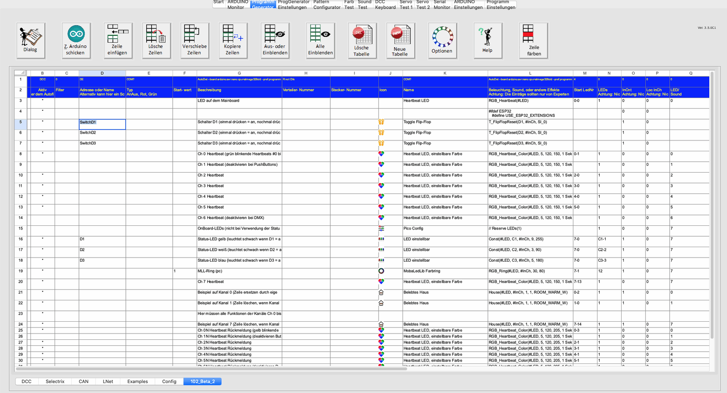727x393 pixels.
Task: Click the Neue Tabelle icon
Action: click(400, 40)
